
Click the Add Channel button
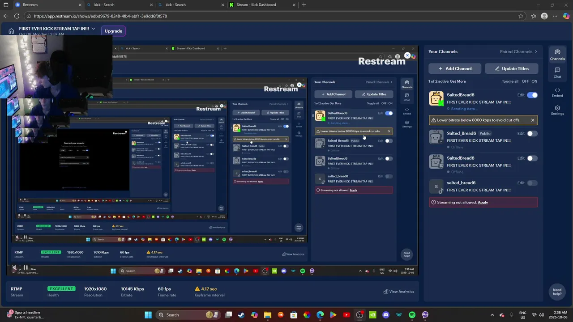click(x=455, y=68)
